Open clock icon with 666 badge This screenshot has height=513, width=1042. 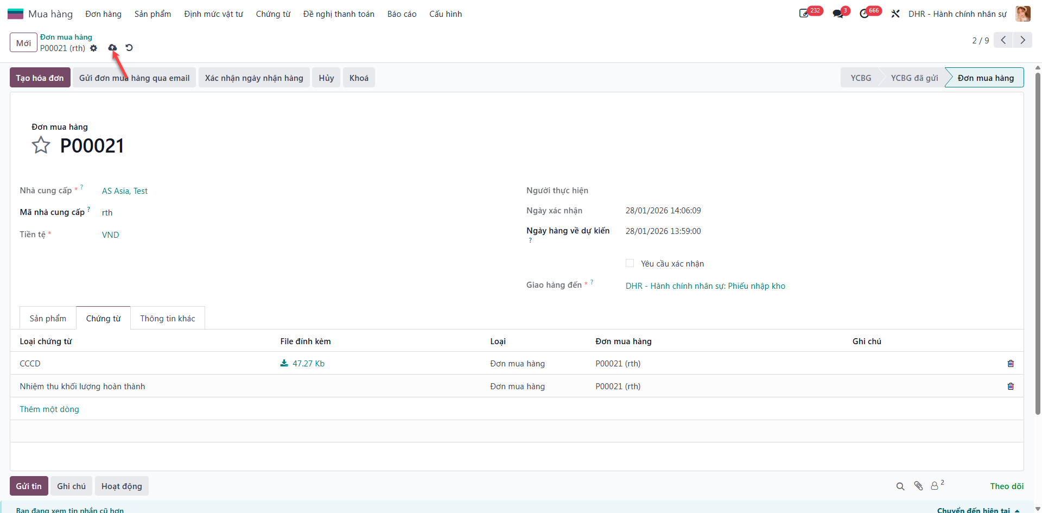point(865,14)
